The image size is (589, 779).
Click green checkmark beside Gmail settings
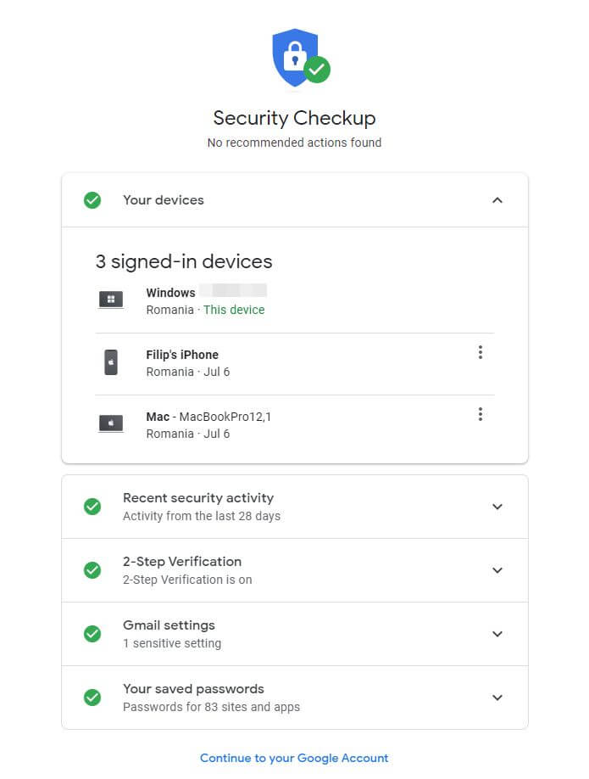[92, 634]
